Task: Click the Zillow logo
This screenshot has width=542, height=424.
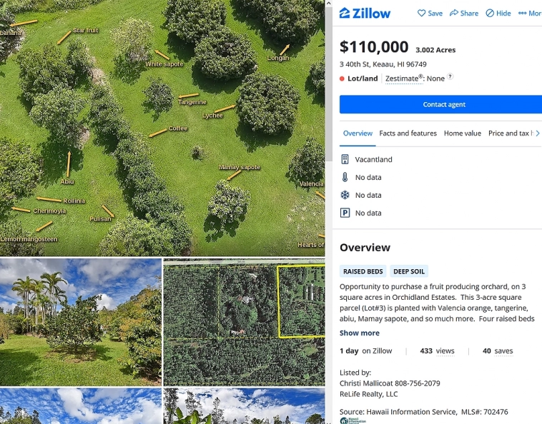Action: click(365, 13)
